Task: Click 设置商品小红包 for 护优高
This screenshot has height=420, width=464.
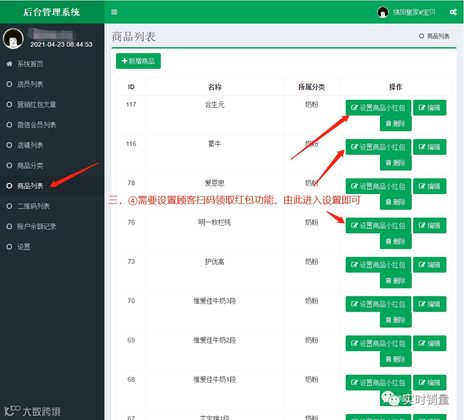Action: click(x=378, y=265)
